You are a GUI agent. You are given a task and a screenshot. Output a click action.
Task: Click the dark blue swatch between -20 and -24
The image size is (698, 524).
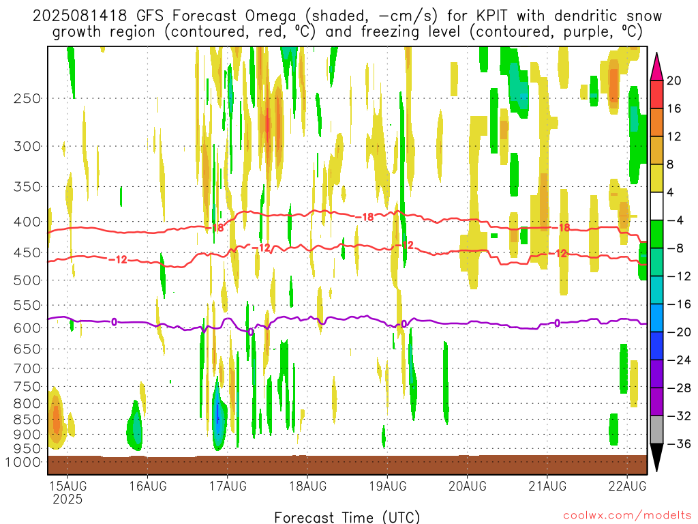(656, 346)
